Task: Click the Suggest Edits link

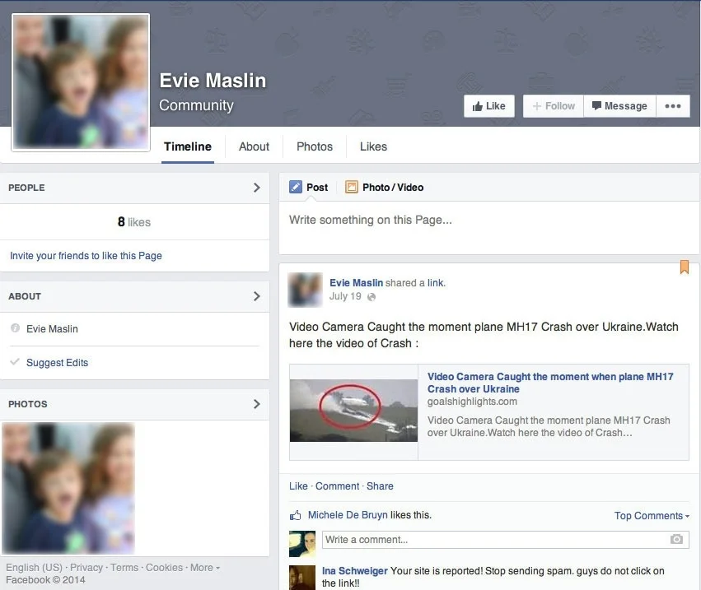Action: pos(57,363)
